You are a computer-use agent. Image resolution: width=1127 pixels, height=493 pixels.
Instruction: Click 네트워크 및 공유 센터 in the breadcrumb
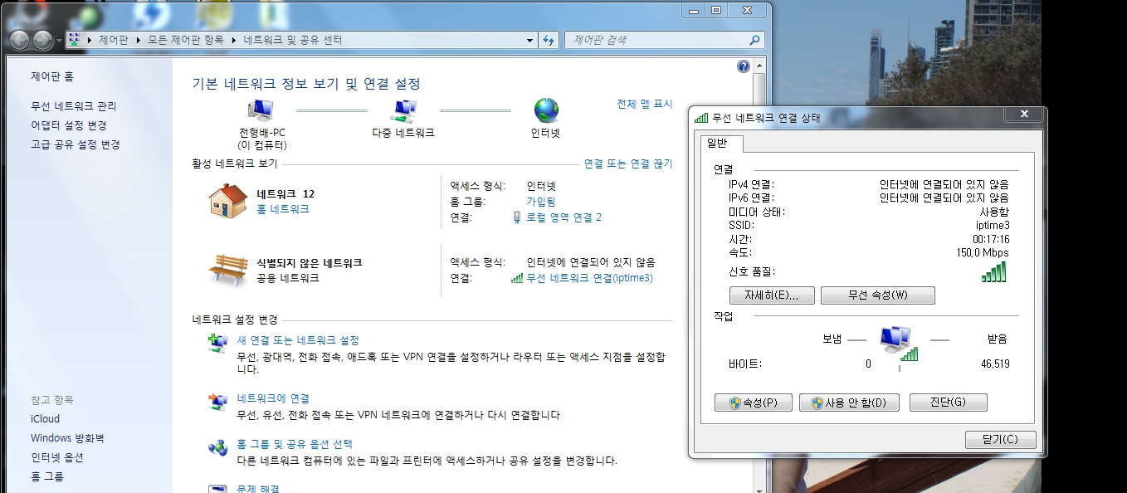[x=293, y=40]
